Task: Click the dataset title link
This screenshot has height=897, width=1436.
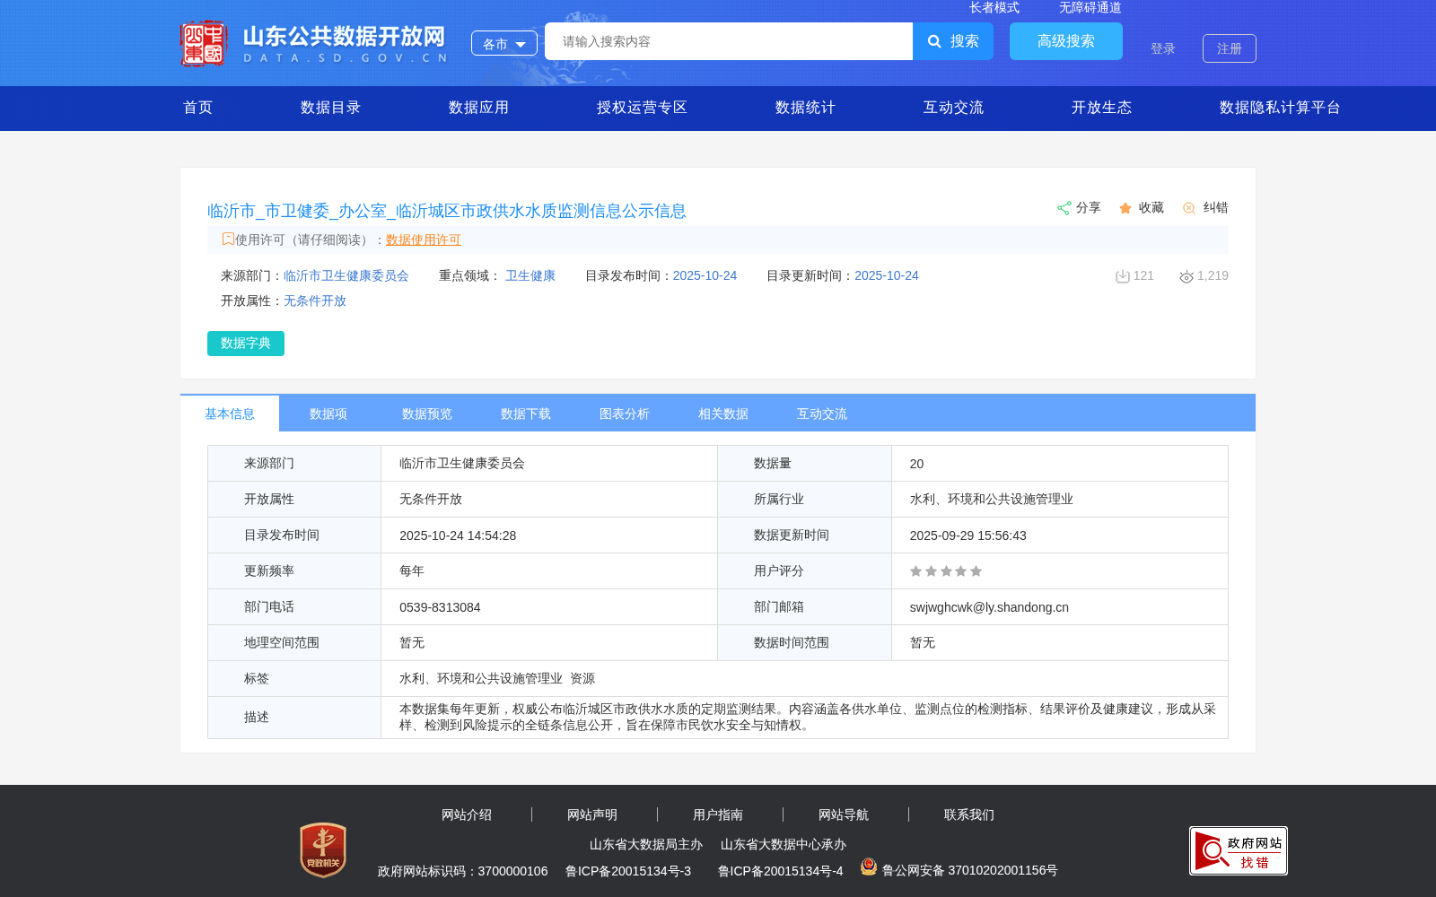Action: 447,211
